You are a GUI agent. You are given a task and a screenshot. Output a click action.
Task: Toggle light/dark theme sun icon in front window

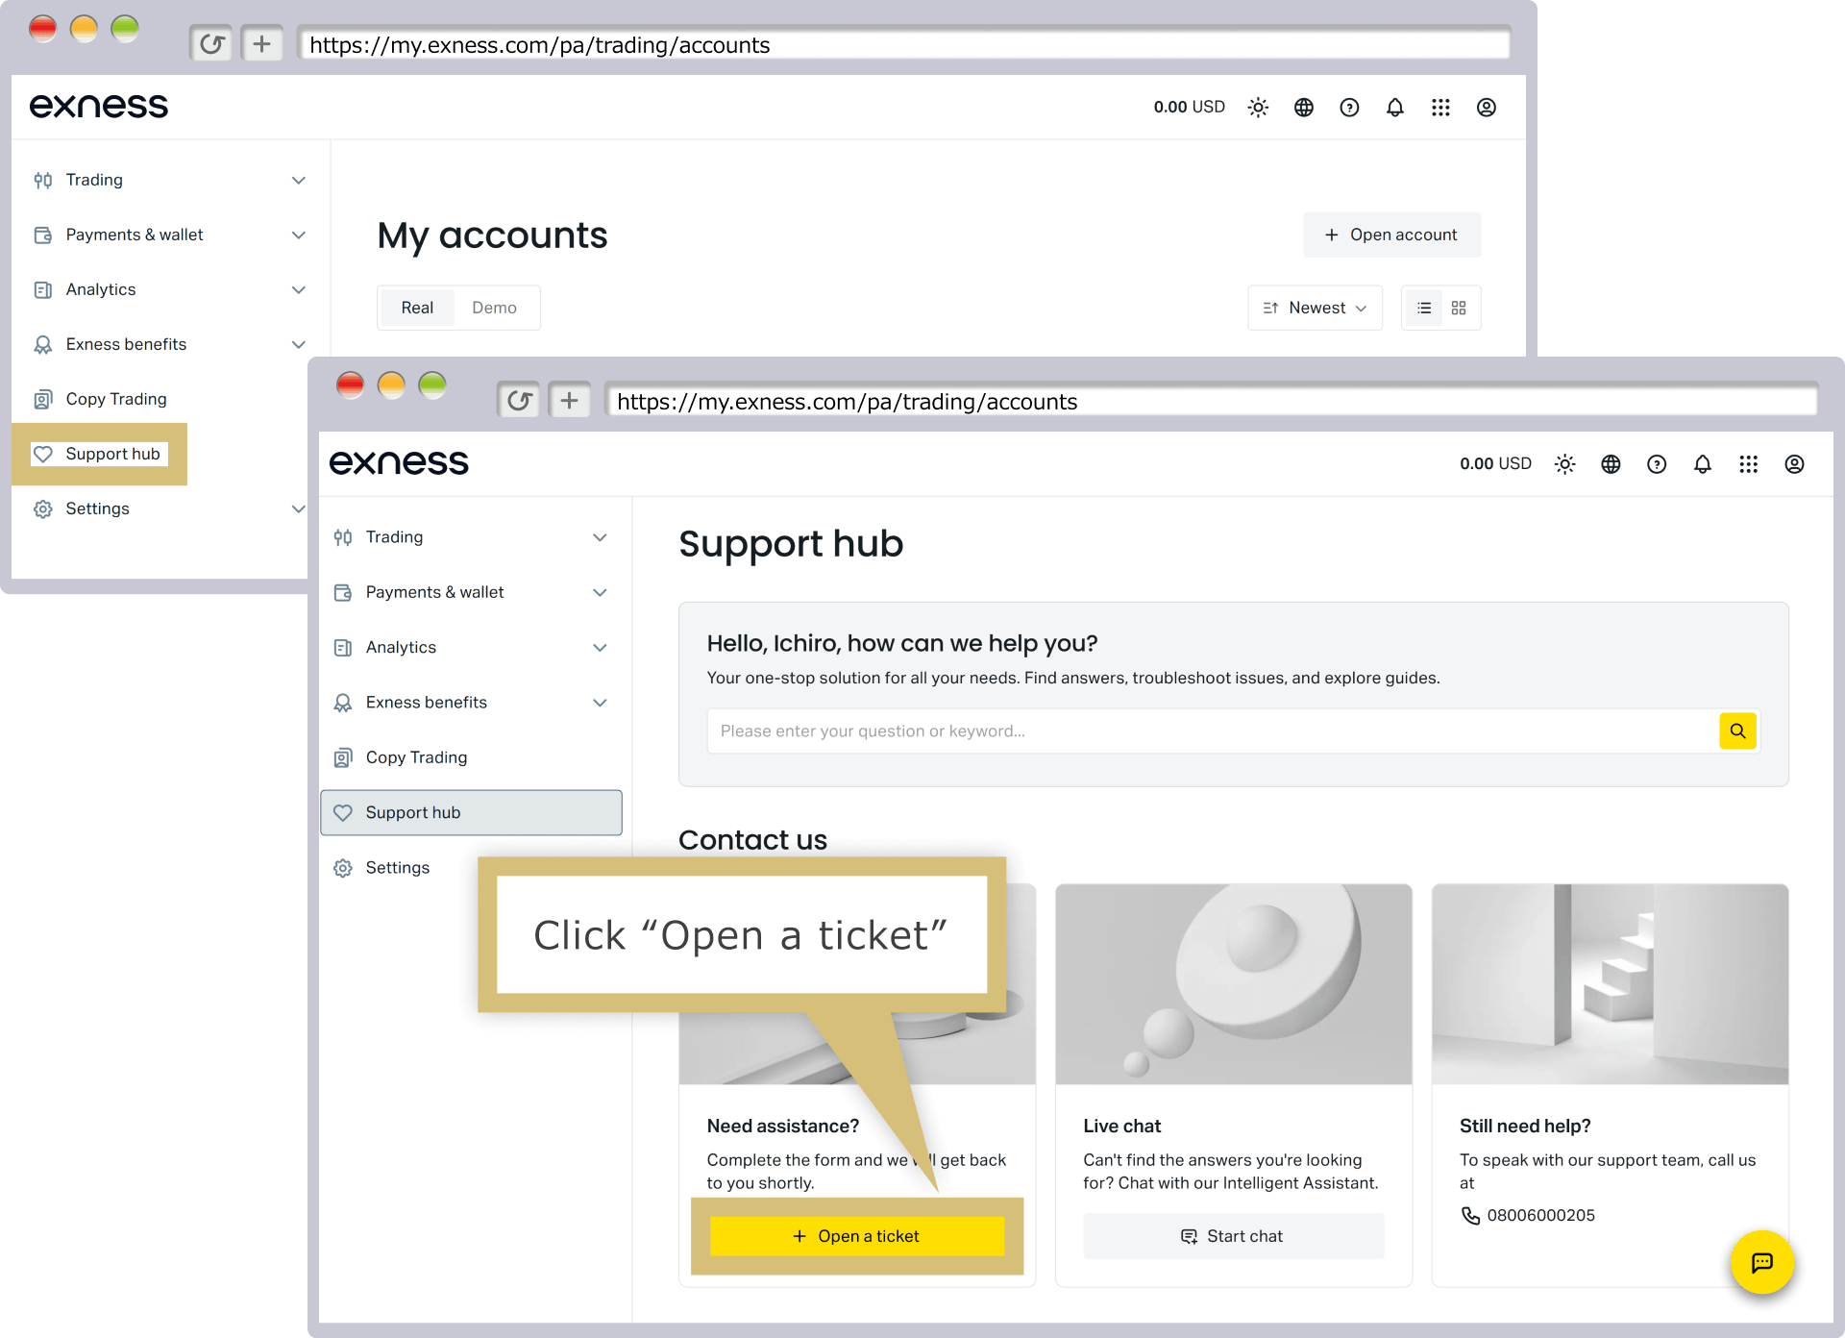point(1564,464)
